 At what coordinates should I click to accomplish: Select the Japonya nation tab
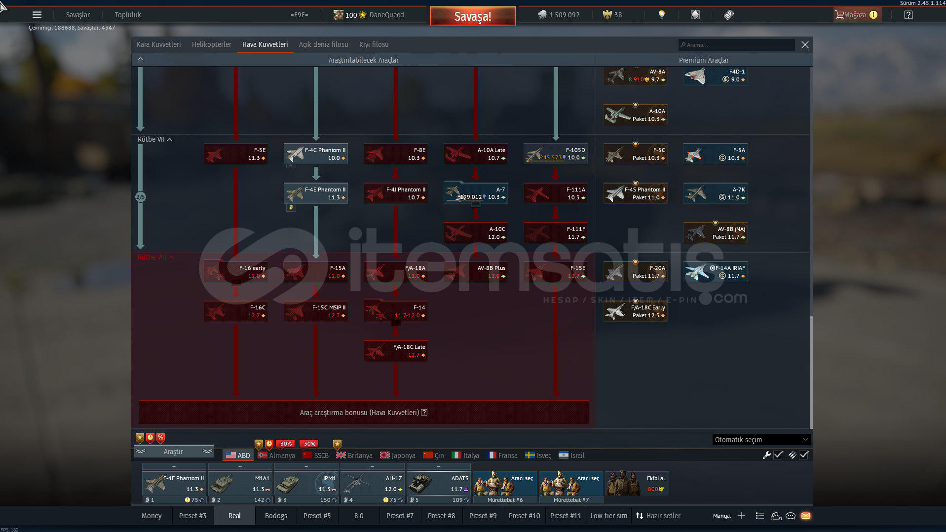[x=398, y=455]
